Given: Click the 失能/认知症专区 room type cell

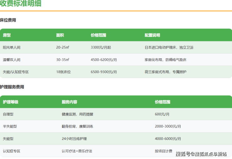Looking at the screenshot, I should point(16,72).
